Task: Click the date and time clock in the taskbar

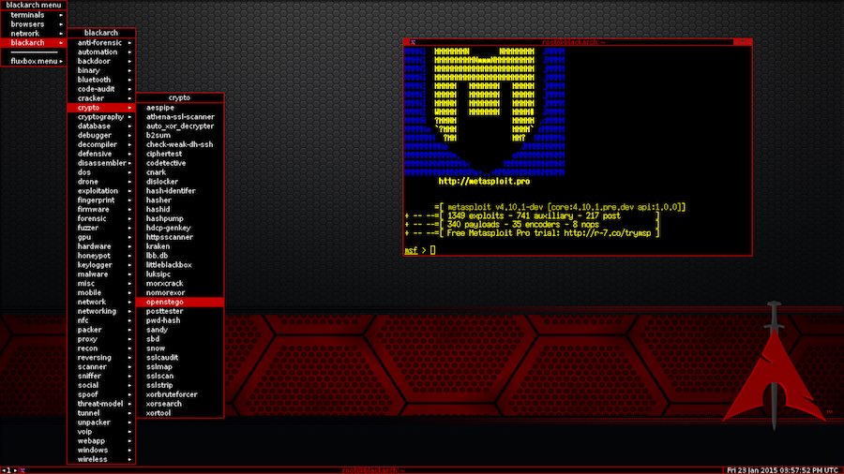Action: pos(784,469)
